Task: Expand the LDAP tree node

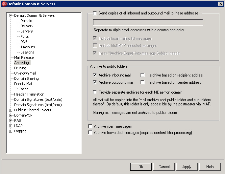Action: (x=11, y=126)
